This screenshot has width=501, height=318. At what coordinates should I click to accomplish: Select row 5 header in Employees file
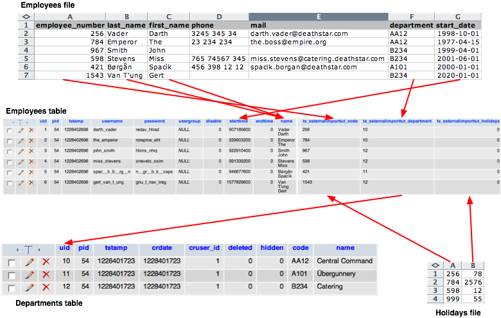tap(26, 67)
